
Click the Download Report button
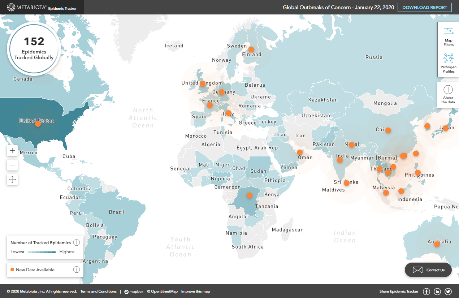(x=425, y=7)
